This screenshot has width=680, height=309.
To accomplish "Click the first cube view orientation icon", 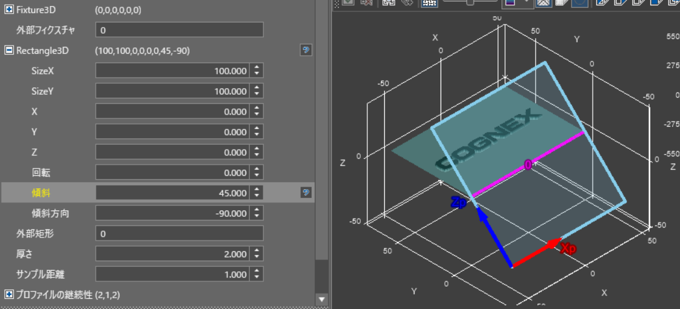I will tap(602, 2).
